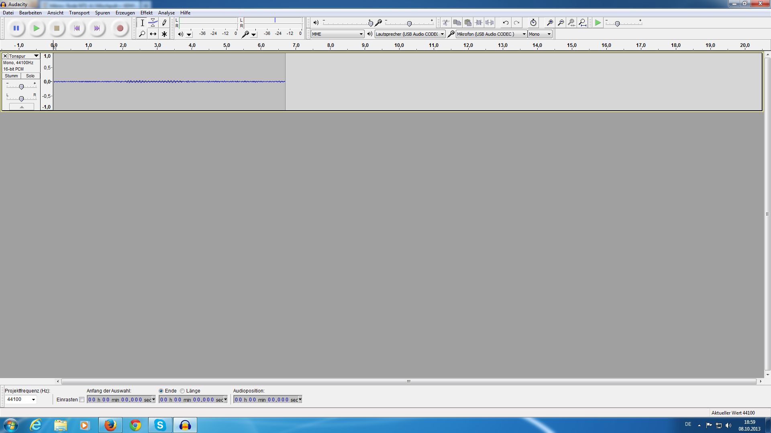This screenshot has height=433, width=771.
Task: Click the Silence audio toolbar icon
Action: point(490,23)
